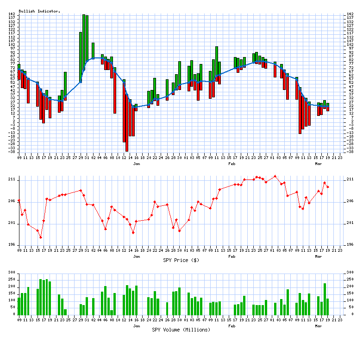Click the last volume bar on the right
Screen dimensions: 363x338
pos(328,306)
